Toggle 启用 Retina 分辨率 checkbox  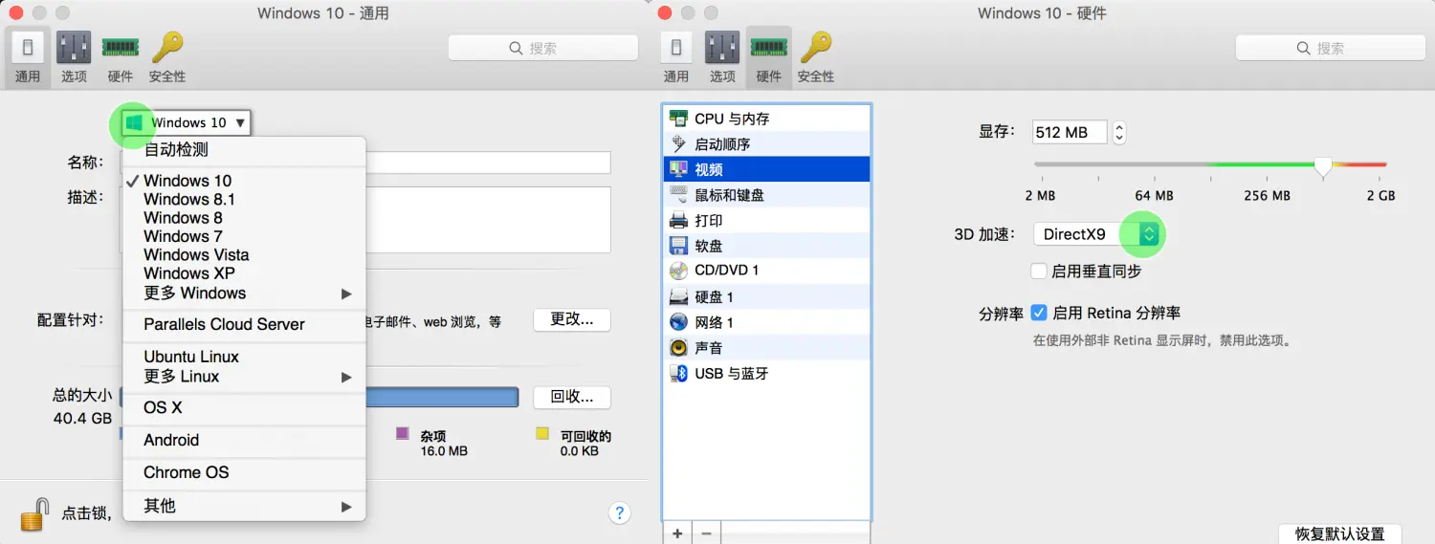pos(1039,313)
